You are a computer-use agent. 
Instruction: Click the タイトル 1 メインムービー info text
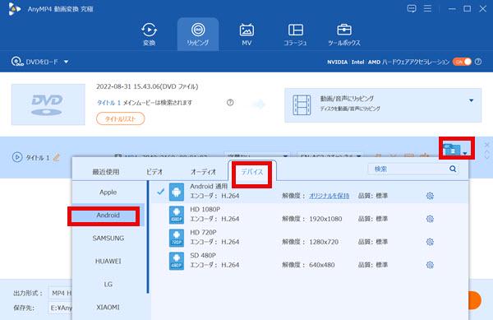pyautogui.click(x=145, y=103)
